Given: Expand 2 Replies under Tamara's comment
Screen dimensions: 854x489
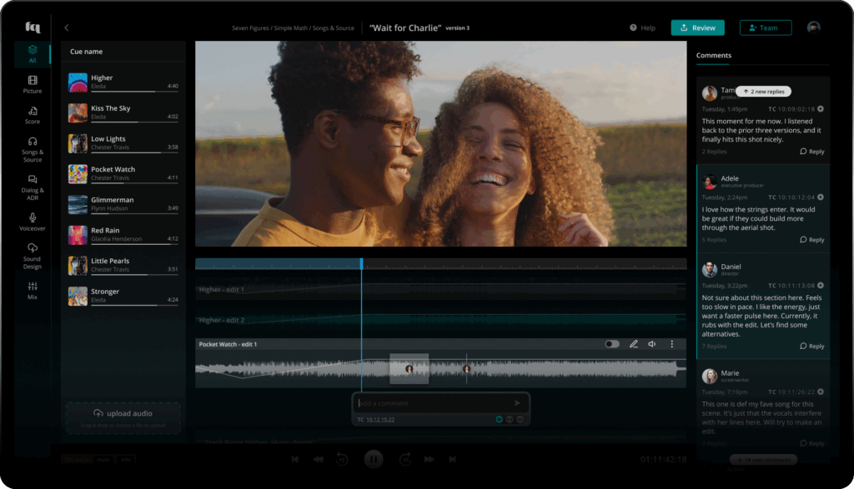Looking at the screenshot, I should (x=714, y=152).
